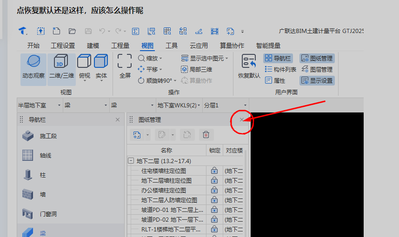Viewport: 399px width, 237px height.
Task: Click the 名称 column header
Action: pyautogui.click(x=166, y=150)
